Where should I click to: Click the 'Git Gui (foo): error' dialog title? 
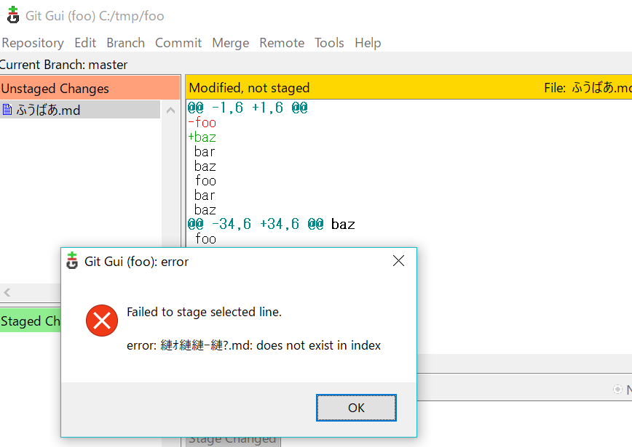[136, 262]
